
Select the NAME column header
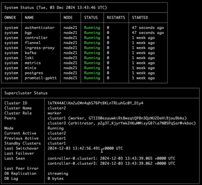[29, 18]
